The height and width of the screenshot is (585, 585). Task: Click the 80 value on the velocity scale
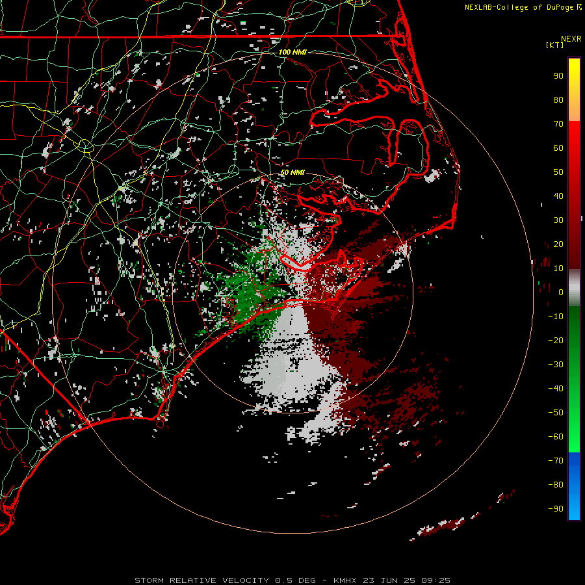(558, 99)
